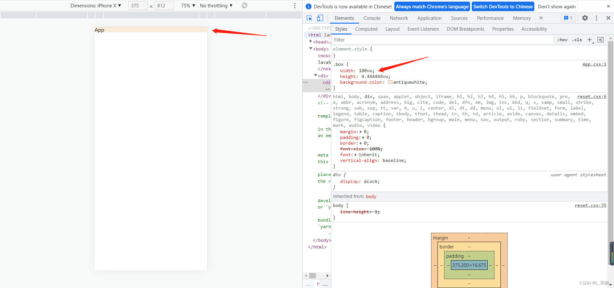The height and width of the screenshot is (288, 614).
Task: Select the inspect element cursor tool
Action: (309, 18)
